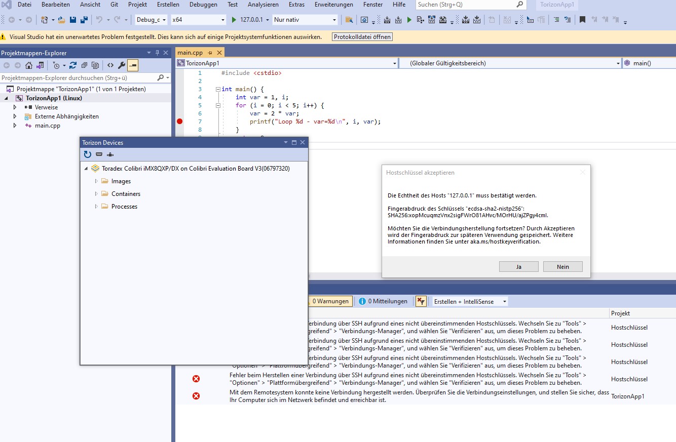
Task: Click Home icon in Projektmappen-Explorer
Action: coord(29,65)
